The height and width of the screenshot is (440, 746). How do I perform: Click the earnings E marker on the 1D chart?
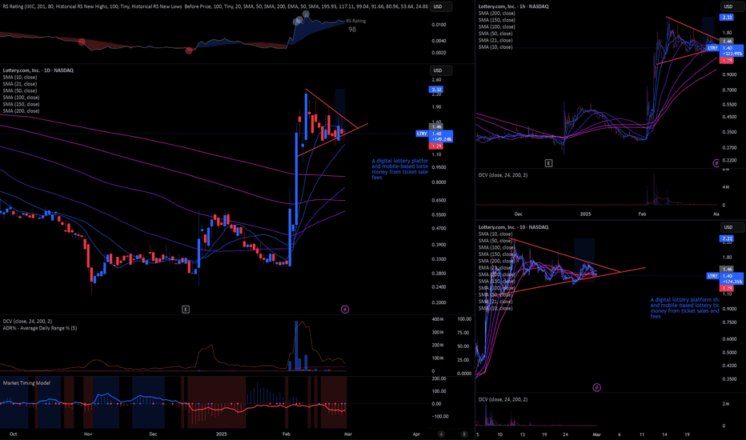[x=186, y=310]
